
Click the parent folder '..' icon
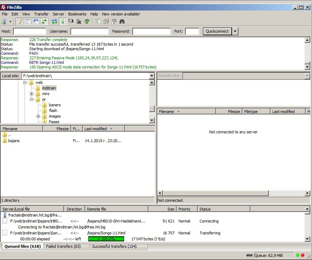[x=5, y=135]
